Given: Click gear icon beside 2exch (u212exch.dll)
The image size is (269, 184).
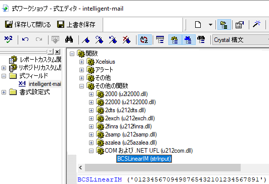Looking at the screenshot, I should 100,119.
